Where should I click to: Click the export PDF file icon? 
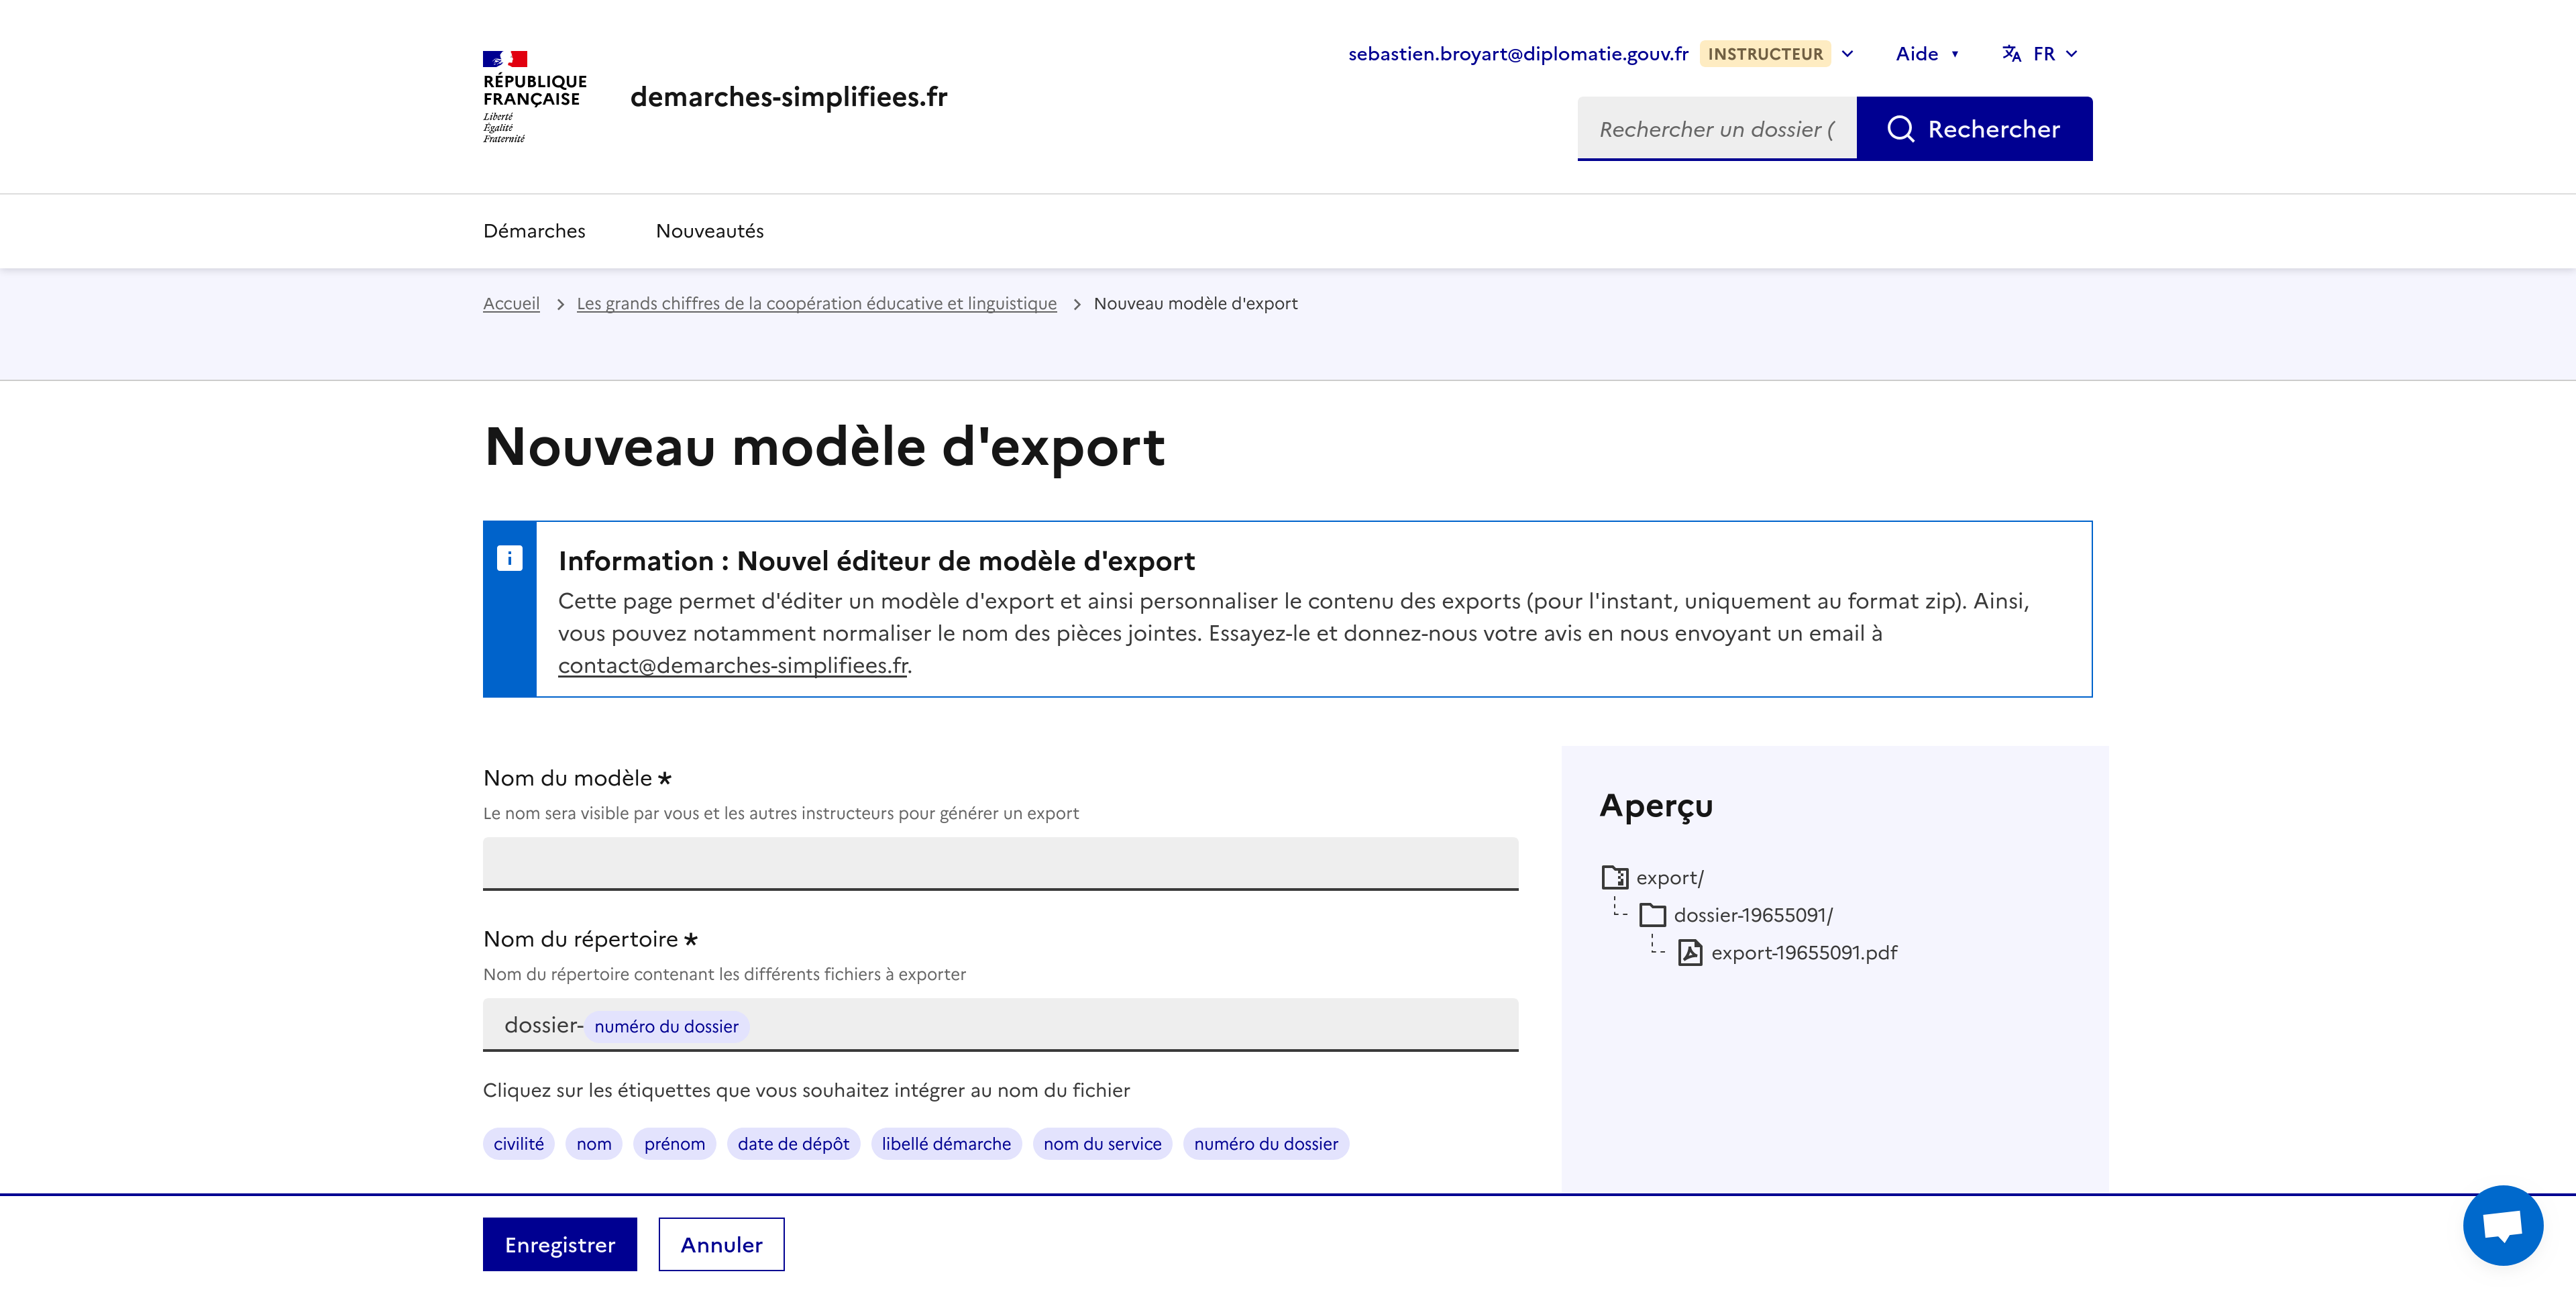pos(1689,952)
